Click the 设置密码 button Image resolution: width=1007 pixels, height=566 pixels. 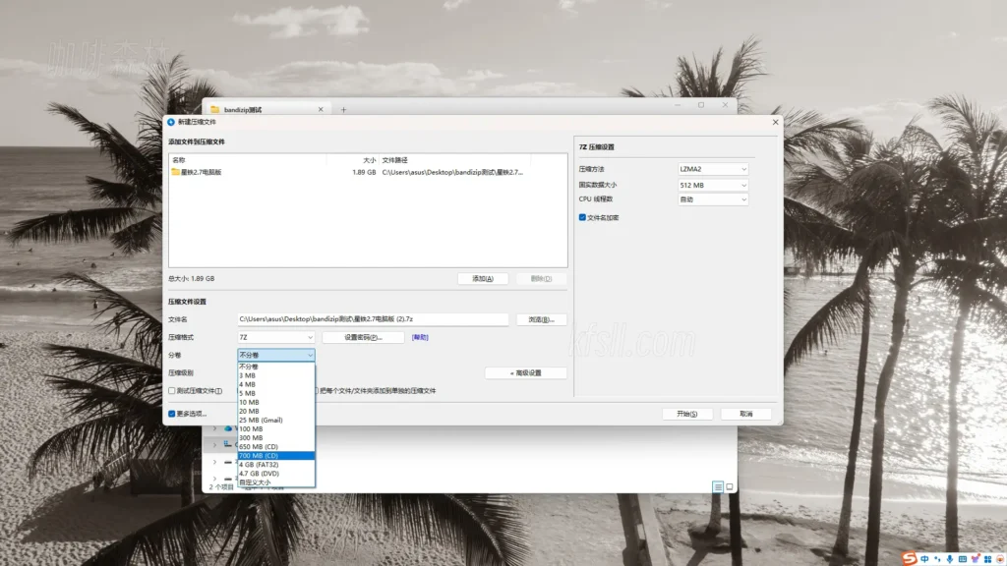tap(363, 337)
